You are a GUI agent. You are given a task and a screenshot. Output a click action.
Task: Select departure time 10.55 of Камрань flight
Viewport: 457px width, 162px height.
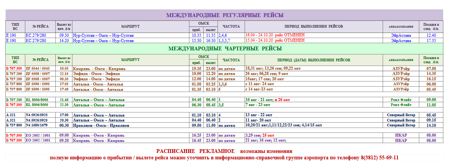coord(64,69)
